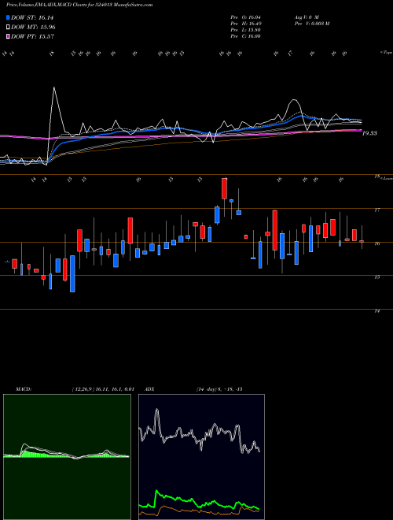The width and height of the screenshot is (393, 520).
Task: Click the white DOW MT legend swatch
Action: coord(8,28)
